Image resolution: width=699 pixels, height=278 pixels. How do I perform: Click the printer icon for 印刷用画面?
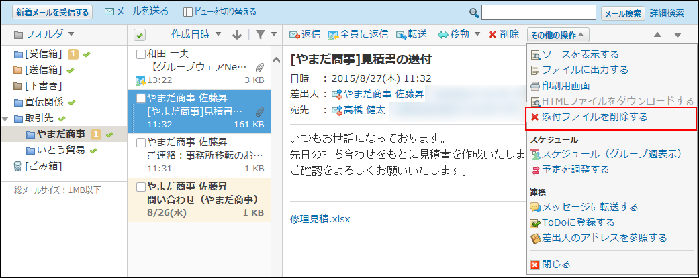coord(535,86)
